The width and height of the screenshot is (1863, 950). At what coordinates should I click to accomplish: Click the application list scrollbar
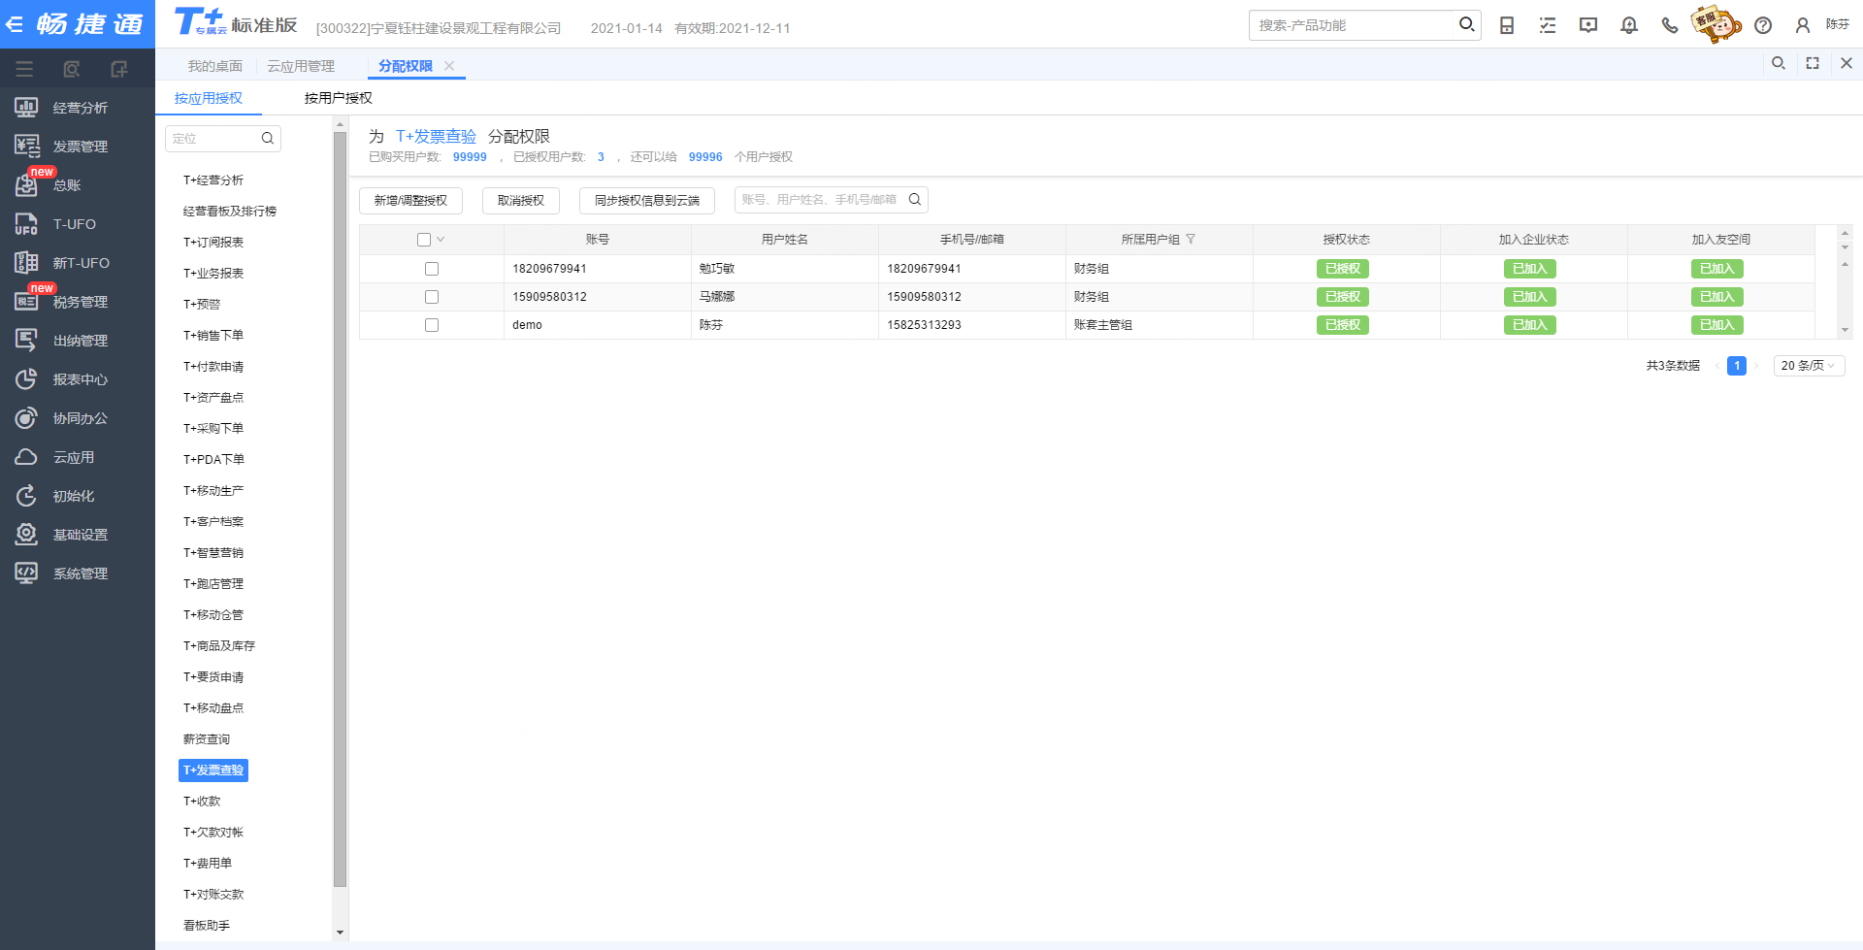point(340,509)
